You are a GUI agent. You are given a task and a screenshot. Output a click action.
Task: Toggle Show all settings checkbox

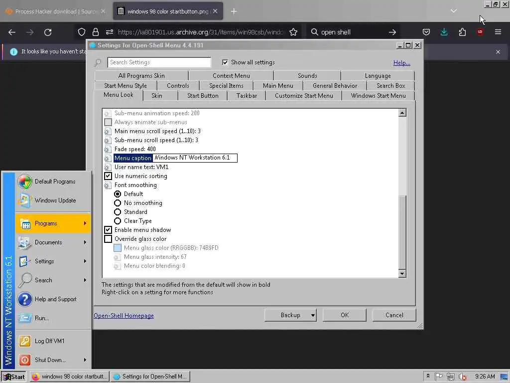(x=225, y=62)
